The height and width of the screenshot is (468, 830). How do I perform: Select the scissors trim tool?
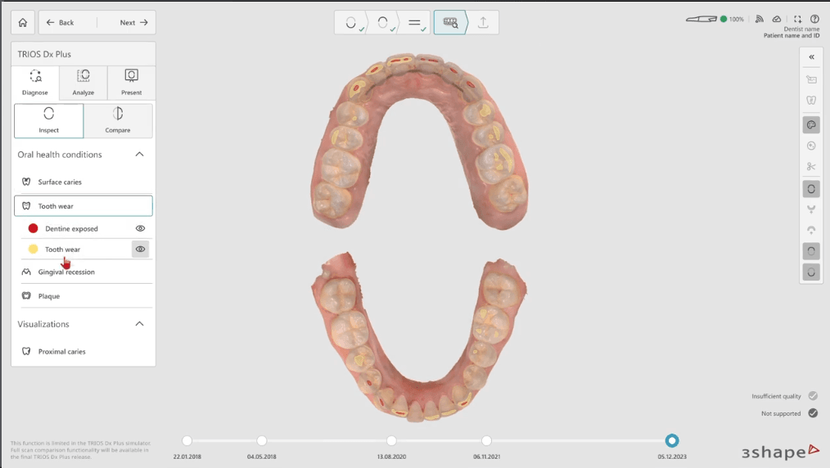pos(811,167)
